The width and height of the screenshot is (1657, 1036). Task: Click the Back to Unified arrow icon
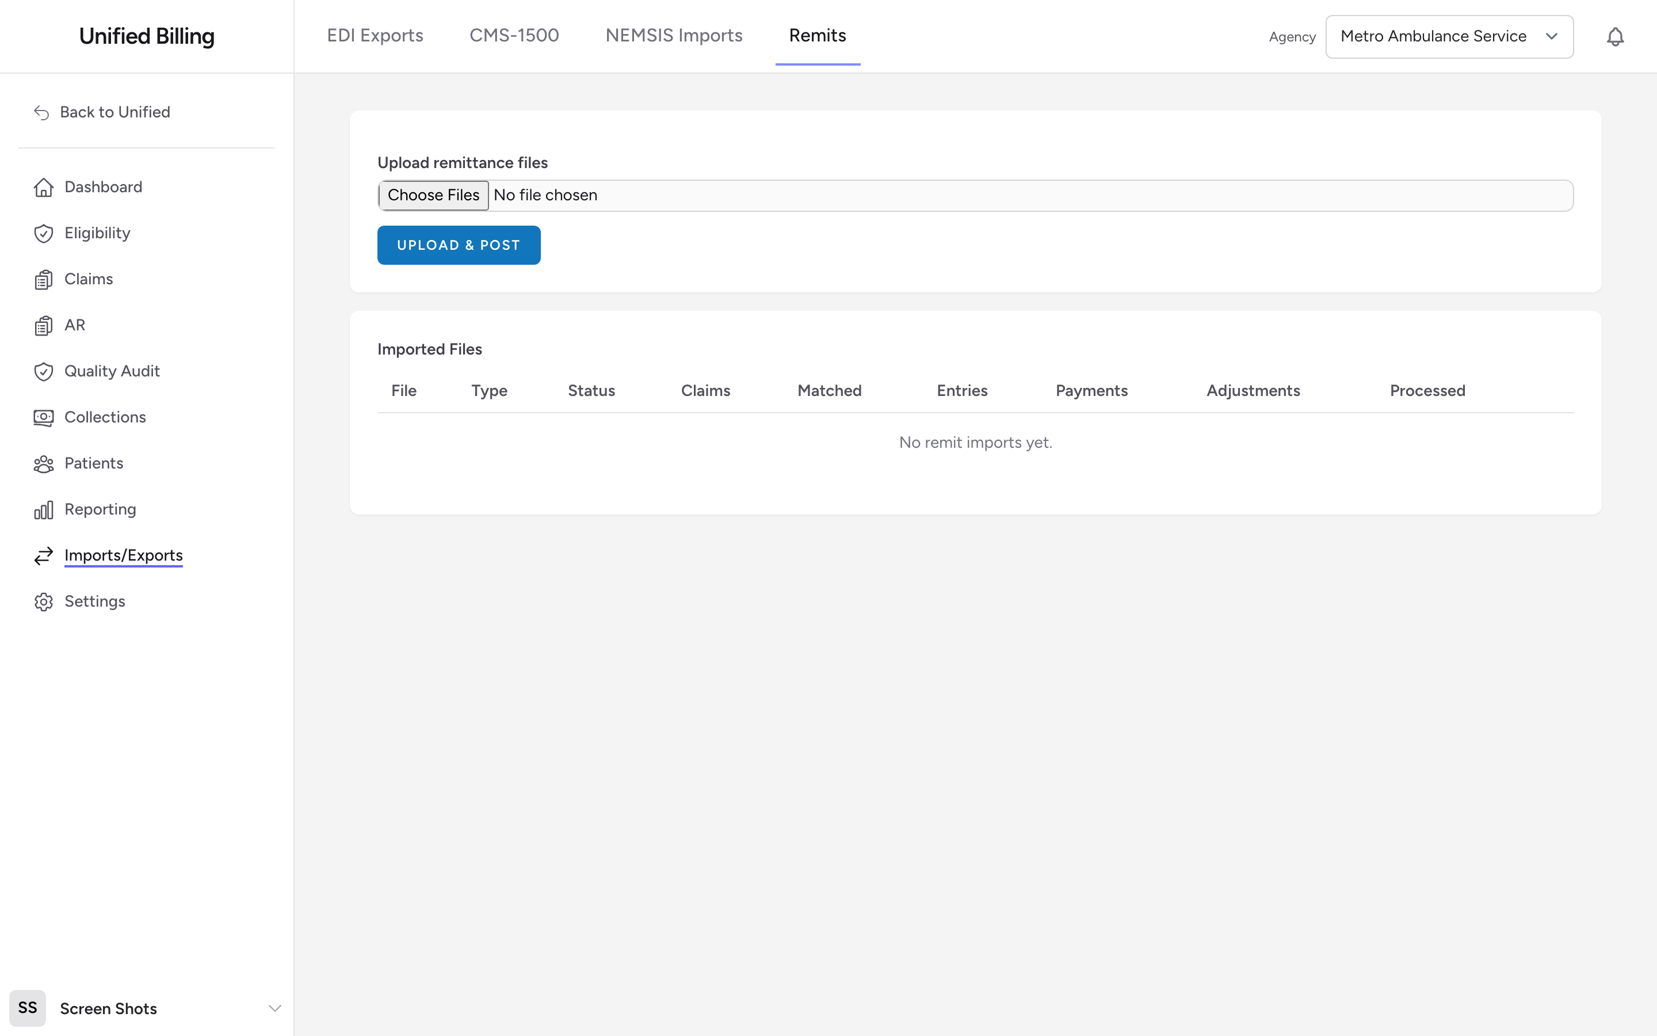click(x=42, y=112)
